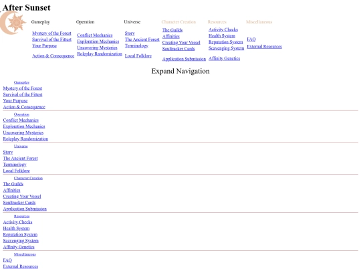Open the Resources heading in the top menu
The width and height of the screenshot is (361, 271).
point(217,22)
